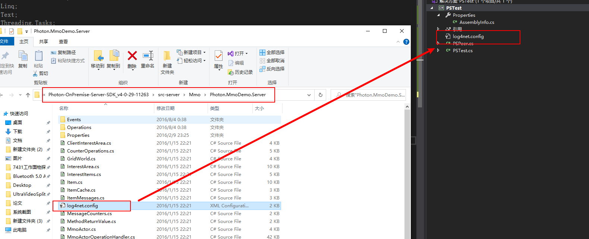589x239 pixels.
Task: Click Photon-OnPremise-Server-SDK breadcrumb segment
Action: [98, 95]
